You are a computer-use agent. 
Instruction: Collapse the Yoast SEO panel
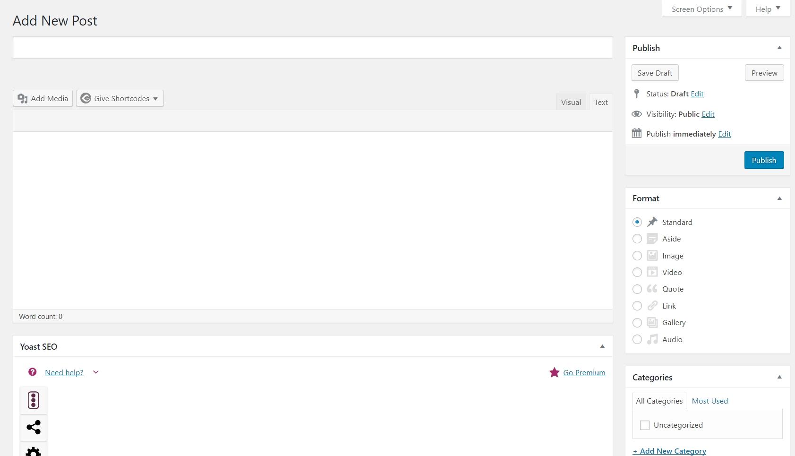pyautogui.click(x=602, y=346)
